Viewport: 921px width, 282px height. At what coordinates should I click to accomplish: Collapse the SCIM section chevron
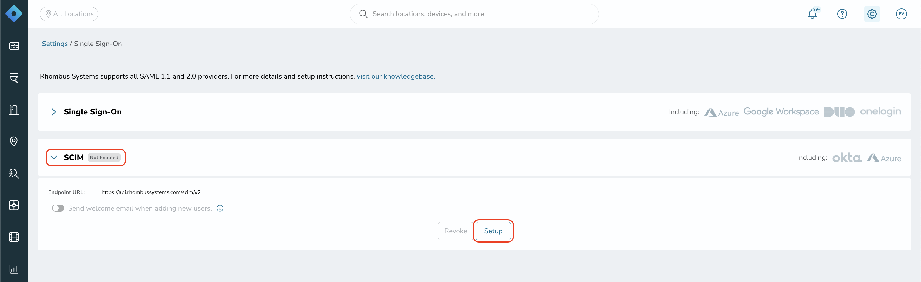(54, 157)
